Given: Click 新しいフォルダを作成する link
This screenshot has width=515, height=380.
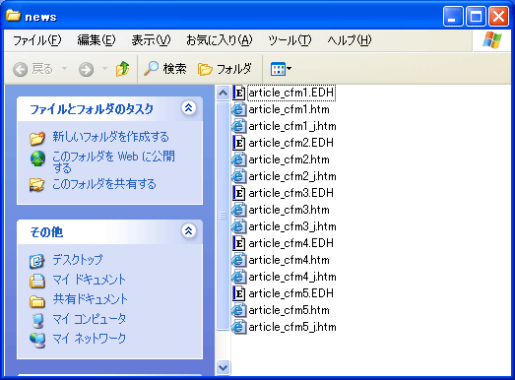Looking at the screenshot, I should [110, 137].
